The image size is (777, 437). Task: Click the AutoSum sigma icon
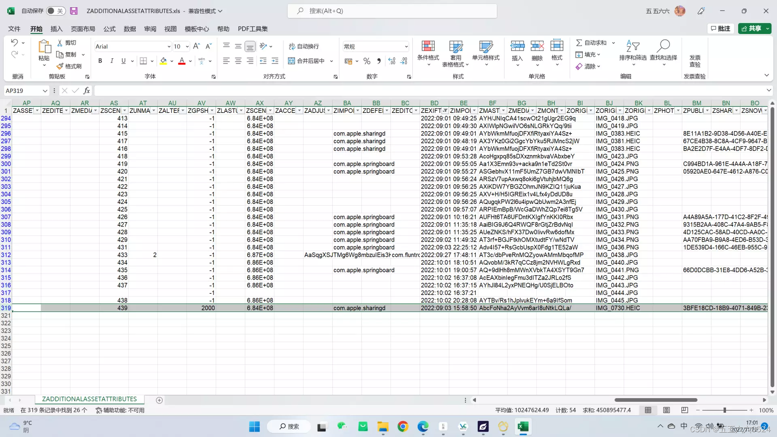(x=579, y=42)
